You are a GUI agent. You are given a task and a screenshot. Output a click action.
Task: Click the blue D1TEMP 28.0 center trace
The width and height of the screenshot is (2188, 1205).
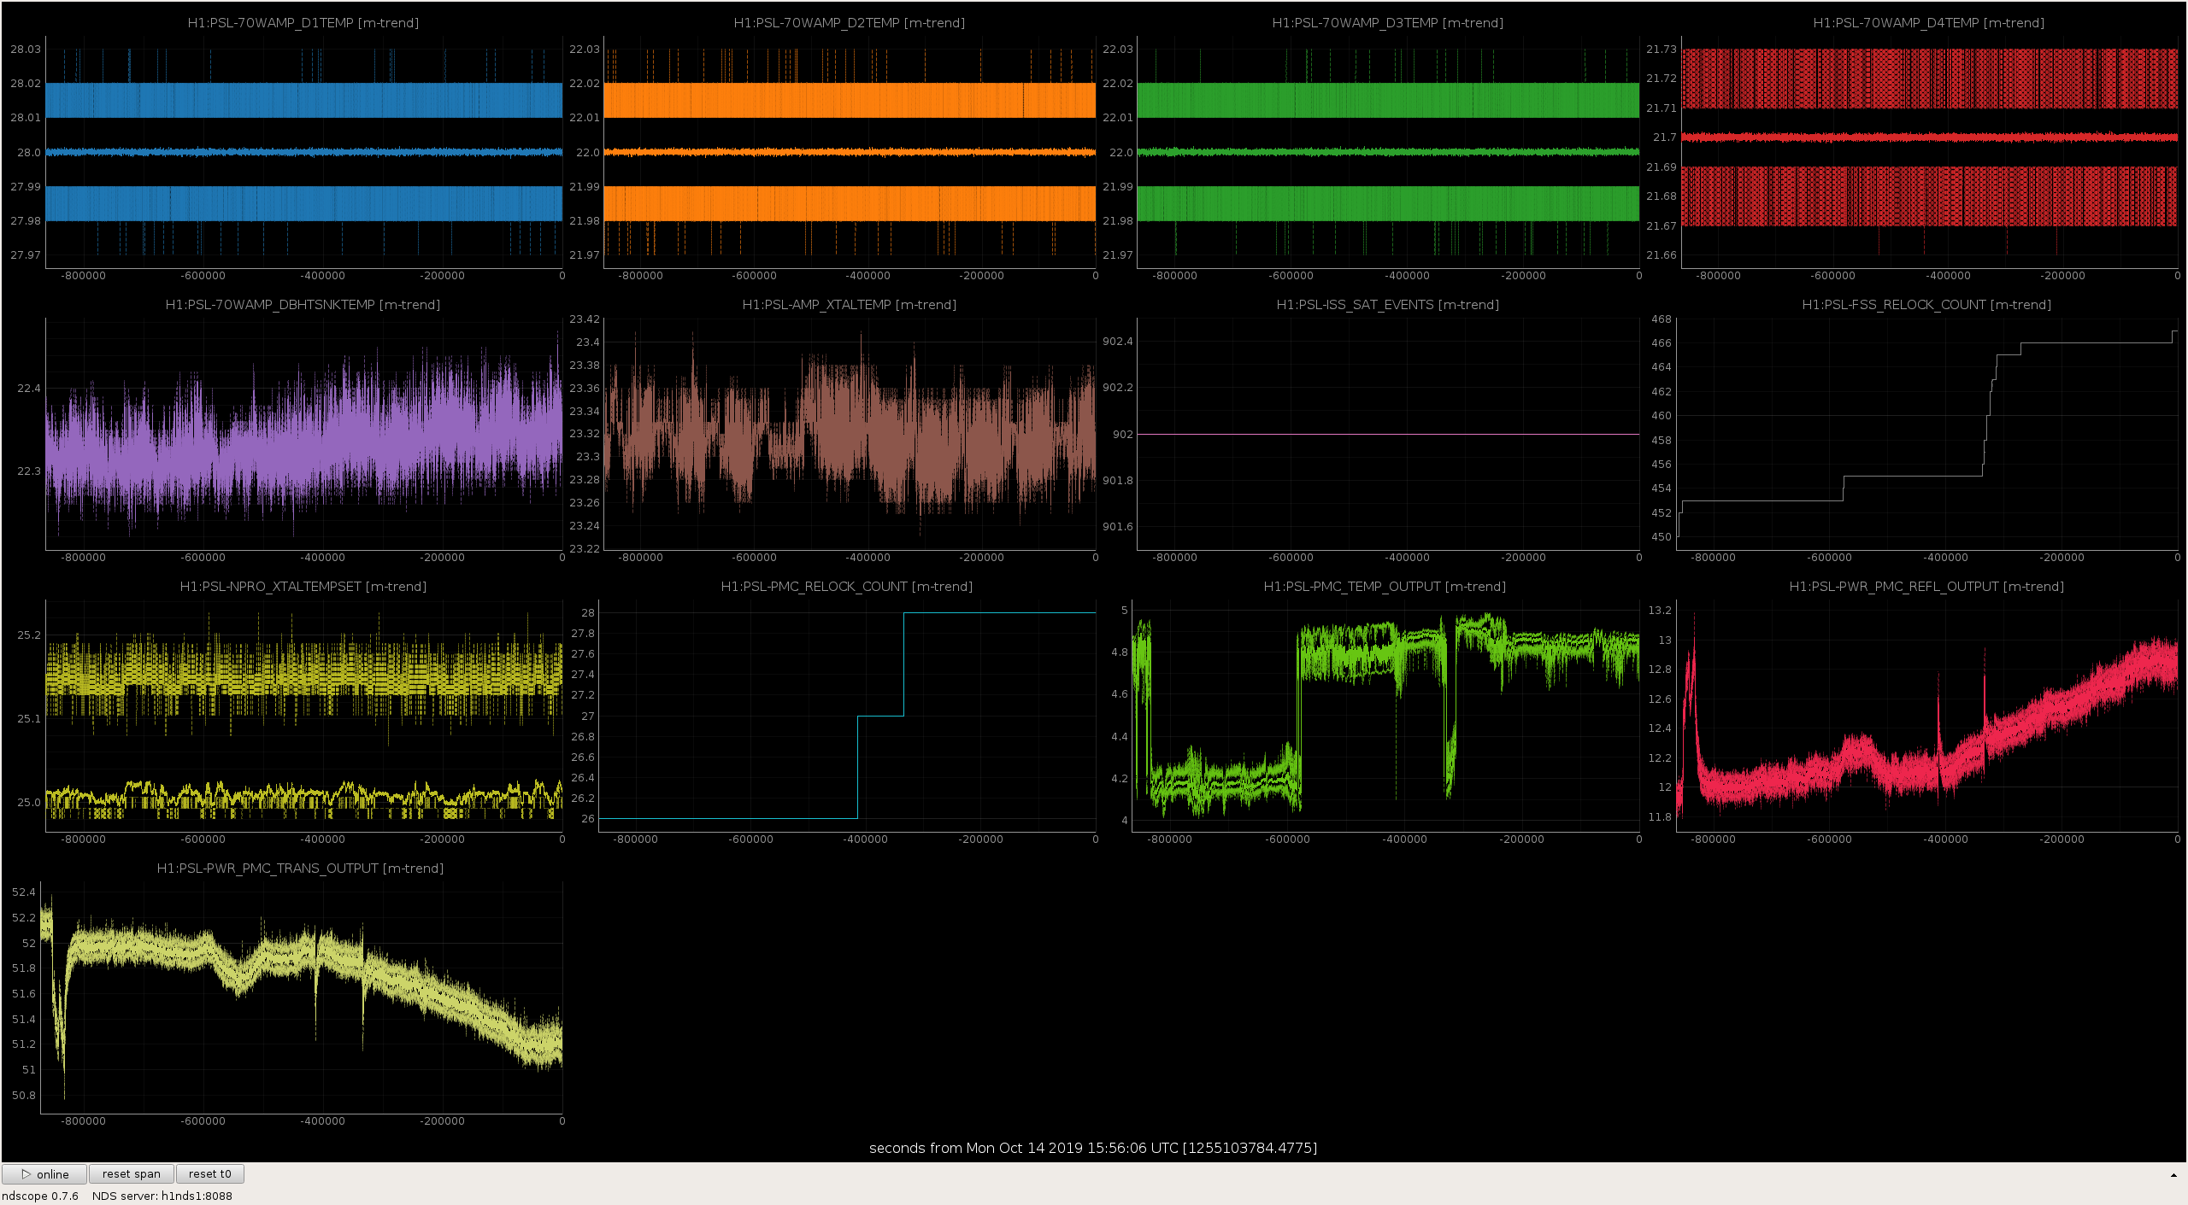pos(303,152)
